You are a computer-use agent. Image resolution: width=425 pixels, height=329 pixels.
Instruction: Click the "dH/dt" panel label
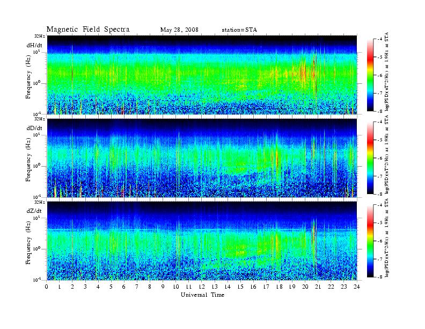(x=34, y=45)
